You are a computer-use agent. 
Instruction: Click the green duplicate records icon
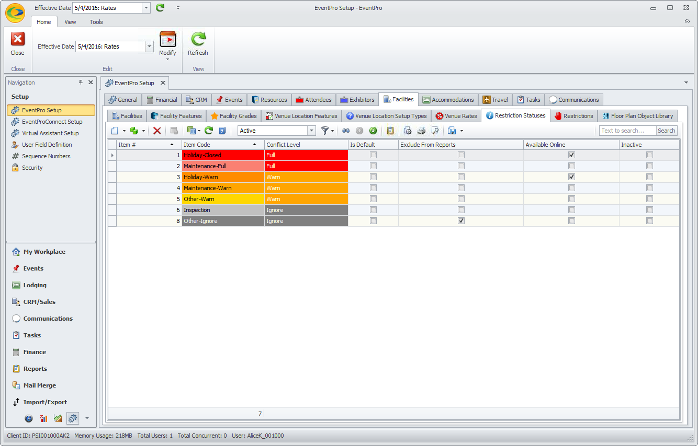(134, 131)
